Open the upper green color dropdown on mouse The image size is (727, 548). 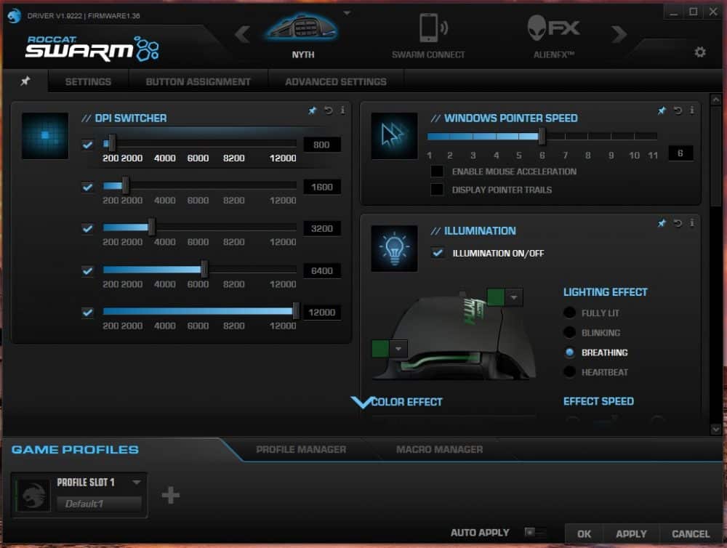click(514, 297)
